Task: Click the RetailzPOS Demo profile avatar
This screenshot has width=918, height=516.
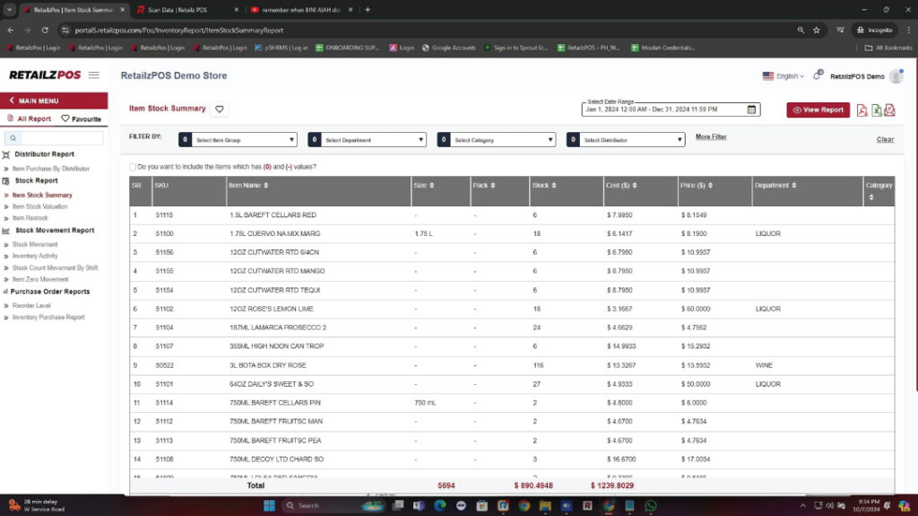Action: 896,76
